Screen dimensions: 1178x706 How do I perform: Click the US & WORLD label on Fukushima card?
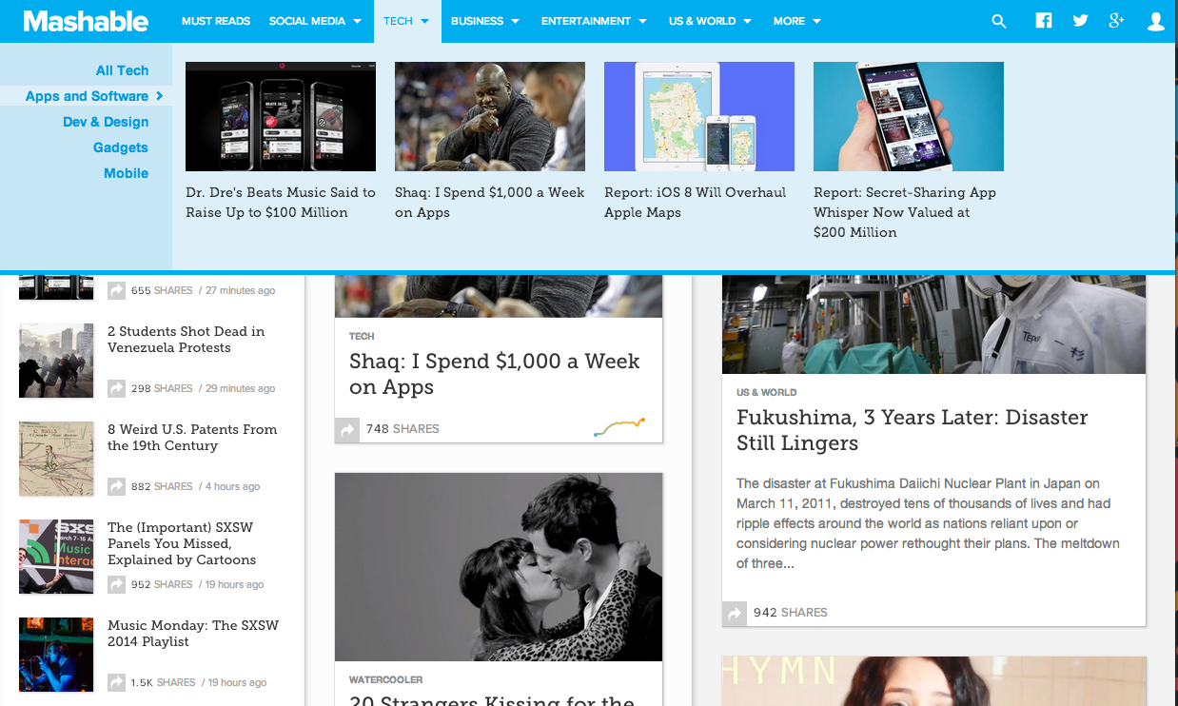pyautogui.click(x=767, y=392)
